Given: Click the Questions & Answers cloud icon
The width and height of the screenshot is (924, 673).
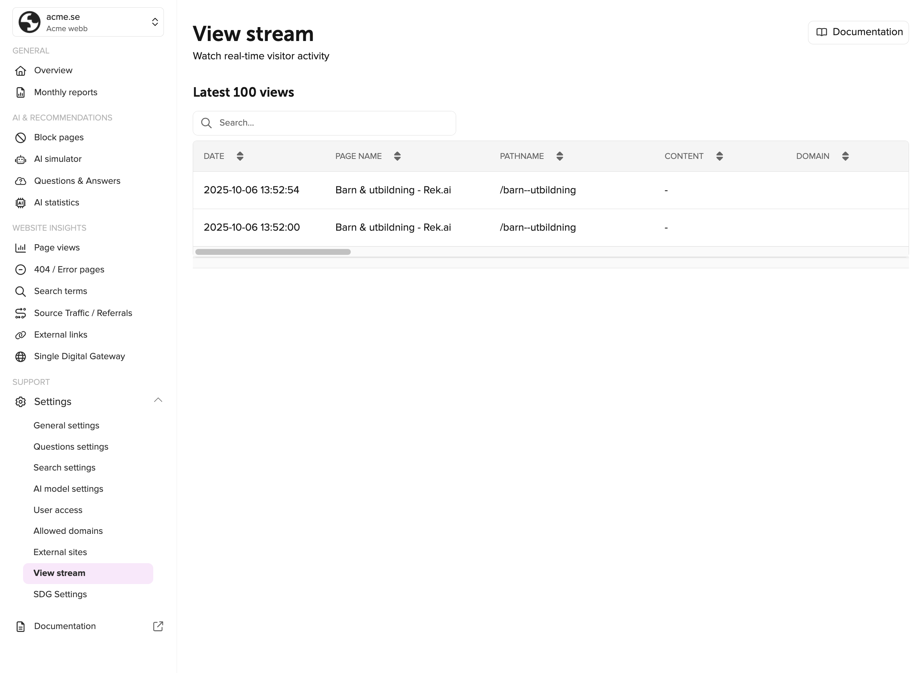Looking at the screenshot, I should click(20, 181).
